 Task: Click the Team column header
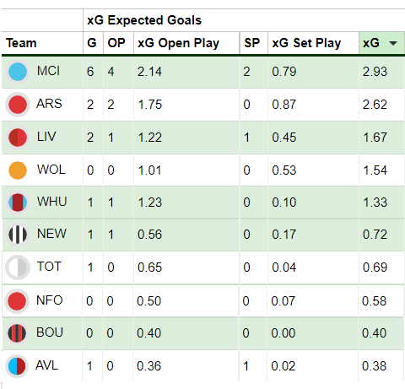pyautogui.click(x=21, y=43)
